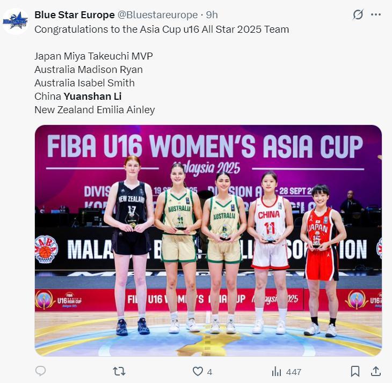Viewport: 392px width, 383px height.
Task: Repost this tweet using the arrows icon
Action: click(119, 371)
